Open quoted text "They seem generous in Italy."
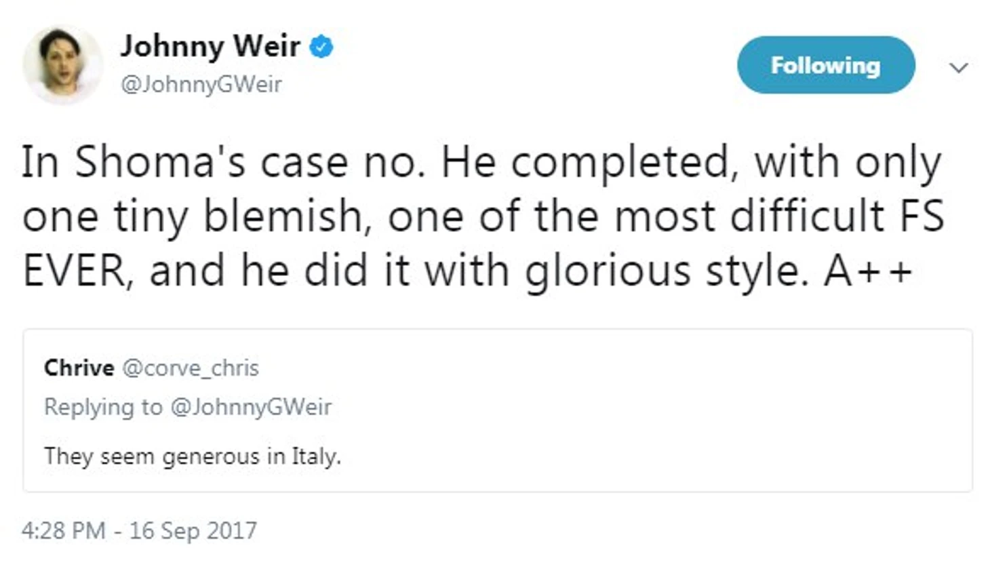Screen dimensions: 990x567 tap(193, 456)
